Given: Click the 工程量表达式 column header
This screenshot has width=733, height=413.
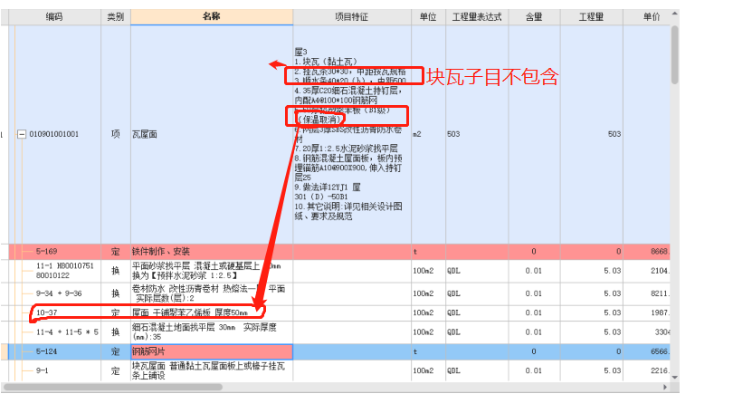Looking at the screenshot, I should click(477, 17).
